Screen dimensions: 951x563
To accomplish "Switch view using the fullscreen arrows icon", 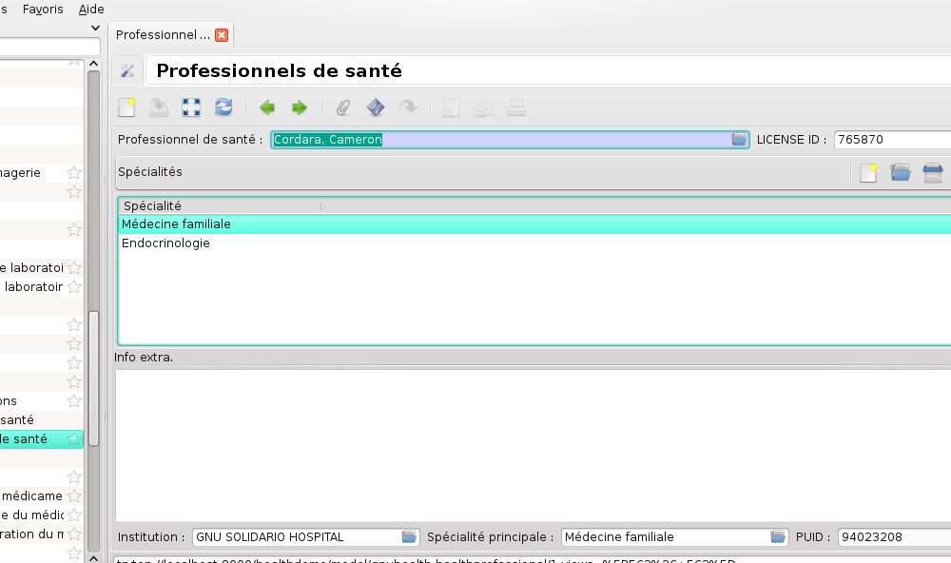I will (191, 107).
